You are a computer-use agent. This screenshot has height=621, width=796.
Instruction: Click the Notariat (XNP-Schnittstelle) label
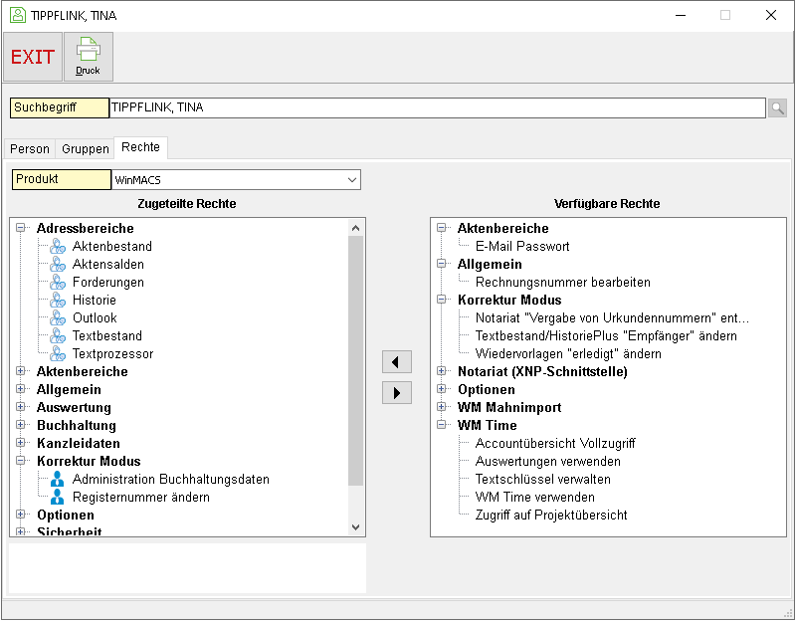tap(542, 371)
